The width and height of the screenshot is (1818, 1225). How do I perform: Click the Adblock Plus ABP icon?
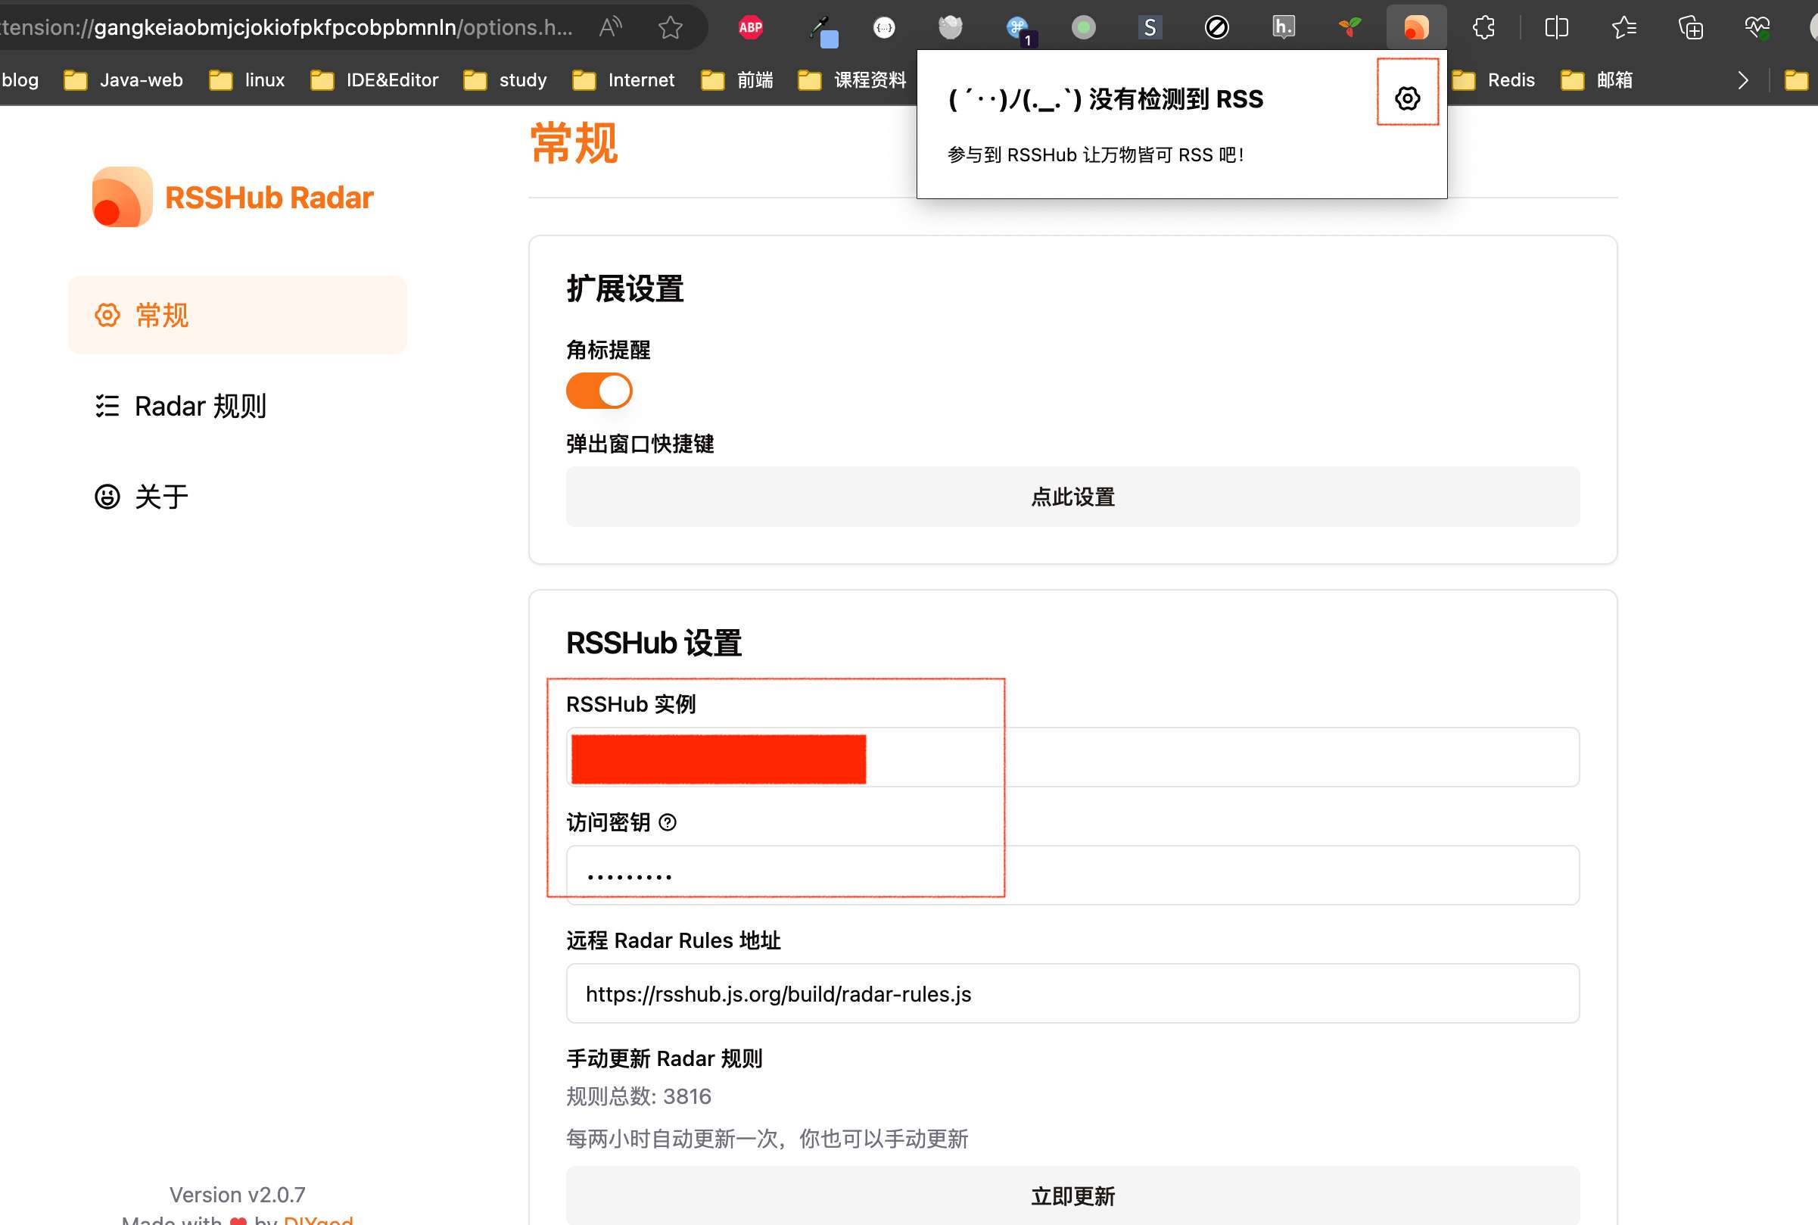(751, 26)
